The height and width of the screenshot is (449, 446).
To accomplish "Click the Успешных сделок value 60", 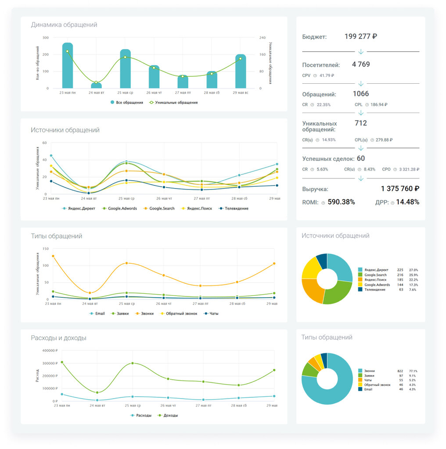I will click(x=361, y=159).
